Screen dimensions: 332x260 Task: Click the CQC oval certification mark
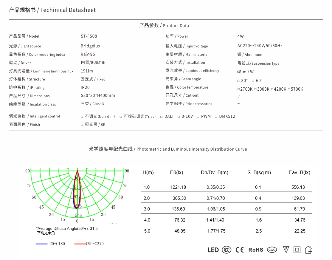click(272, 250)
